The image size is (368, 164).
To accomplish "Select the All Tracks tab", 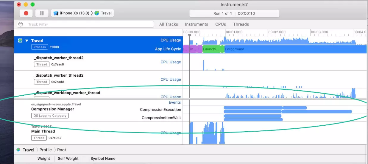I will coord(169,24).
